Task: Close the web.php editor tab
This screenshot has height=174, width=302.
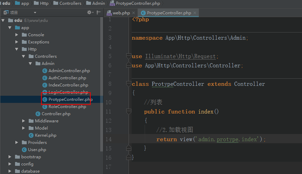Action: click(134, 13)
